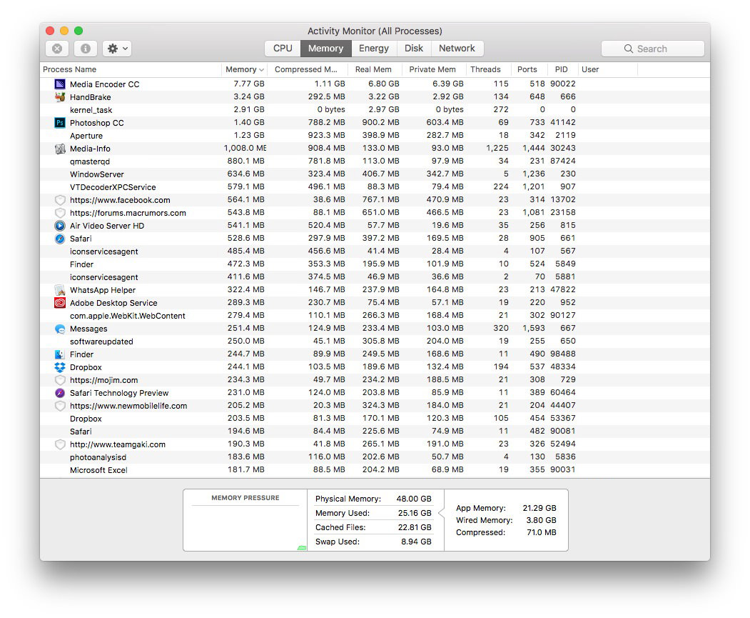Click the Photoshop CC icon
The height and width of the screenshot is (618, 750).
60,123
